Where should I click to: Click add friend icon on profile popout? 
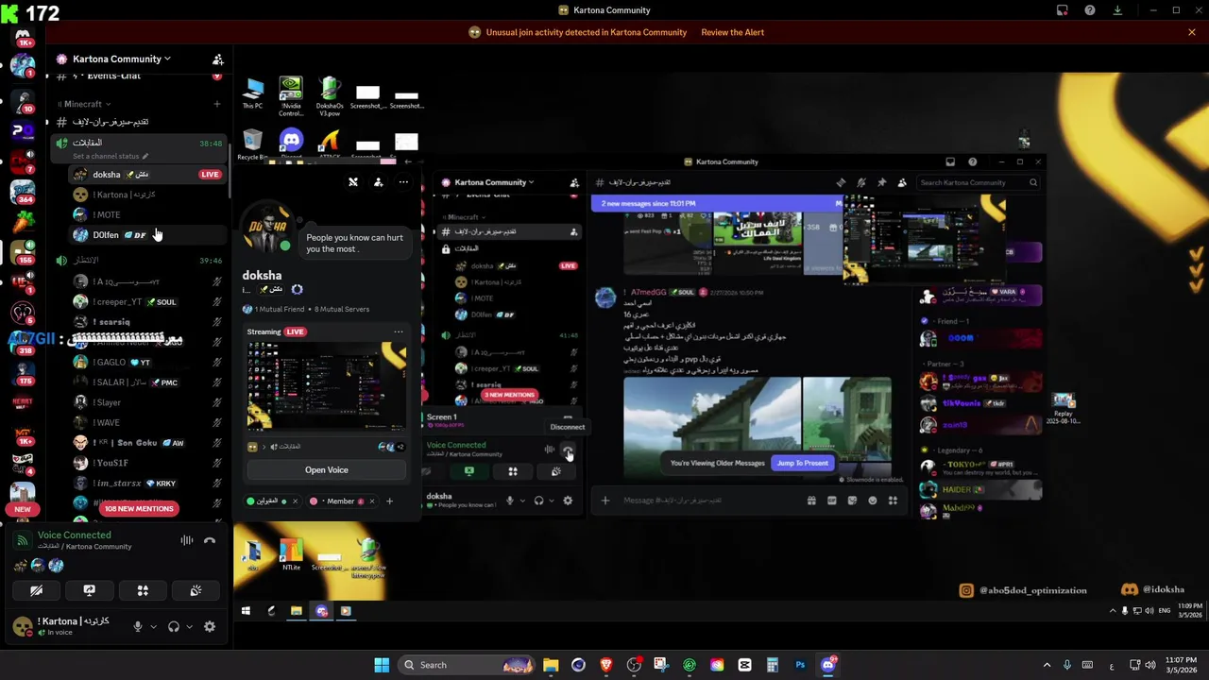coord(378,182)
